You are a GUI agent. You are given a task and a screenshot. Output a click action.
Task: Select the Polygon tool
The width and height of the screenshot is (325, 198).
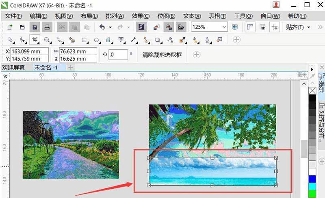pyautogui.click(x=108, y=40)
